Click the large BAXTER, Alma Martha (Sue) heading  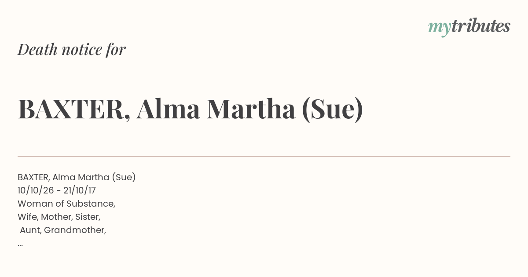click(191, 109)
